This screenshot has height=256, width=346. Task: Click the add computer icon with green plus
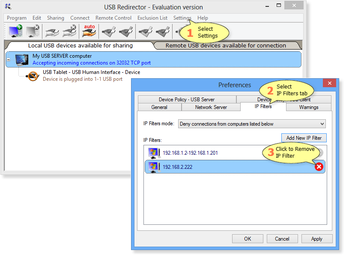click(16, 31)
